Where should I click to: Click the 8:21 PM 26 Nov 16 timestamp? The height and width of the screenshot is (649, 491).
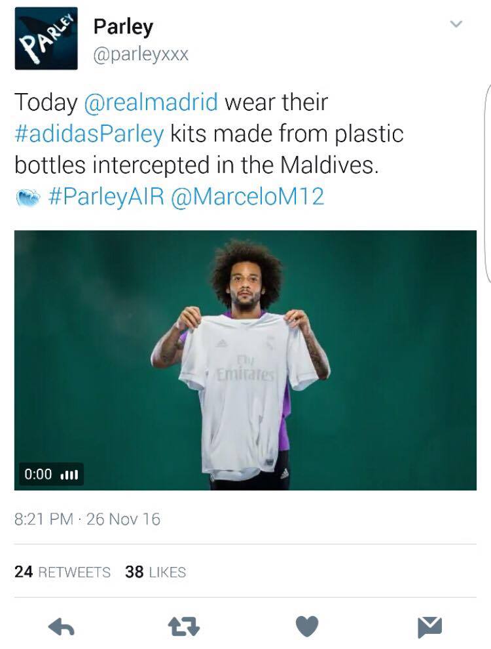[87, 519]
